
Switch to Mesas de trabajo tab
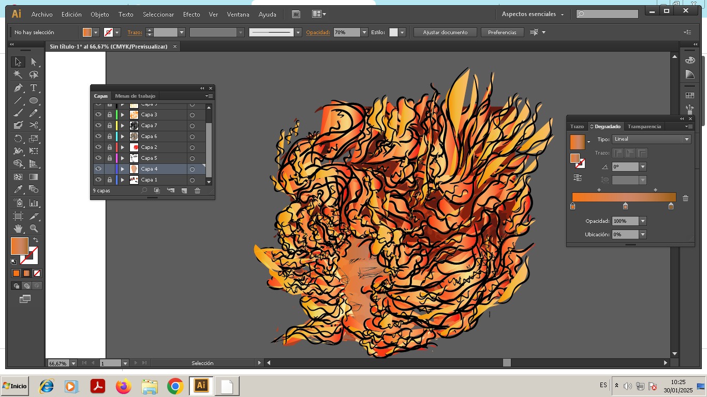(x=135, y=96)
